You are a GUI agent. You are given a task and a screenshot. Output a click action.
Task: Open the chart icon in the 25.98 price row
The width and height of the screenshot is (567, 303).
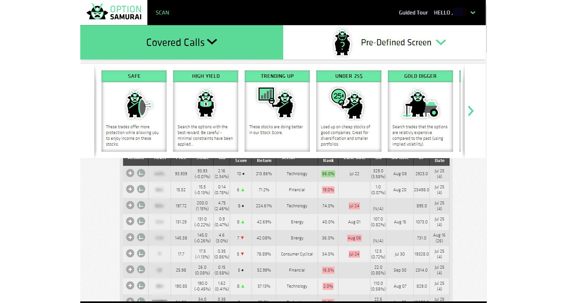[141, 270]
